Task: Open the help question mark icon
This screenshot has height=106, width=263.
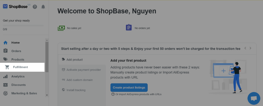Action: pos(35,7)
